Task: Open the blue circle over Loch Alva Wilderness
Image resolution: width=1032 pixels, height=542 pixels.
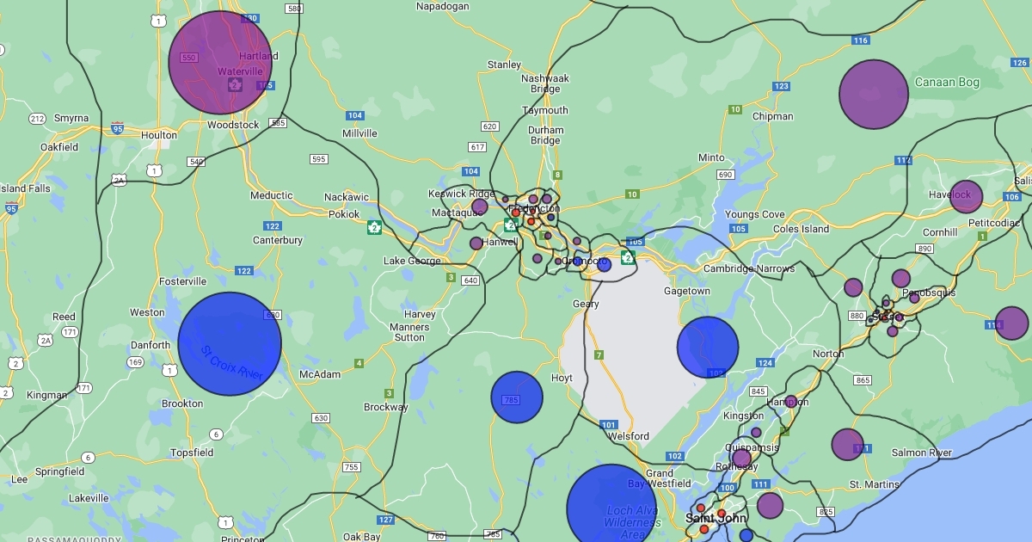Action: click(611, 508)
